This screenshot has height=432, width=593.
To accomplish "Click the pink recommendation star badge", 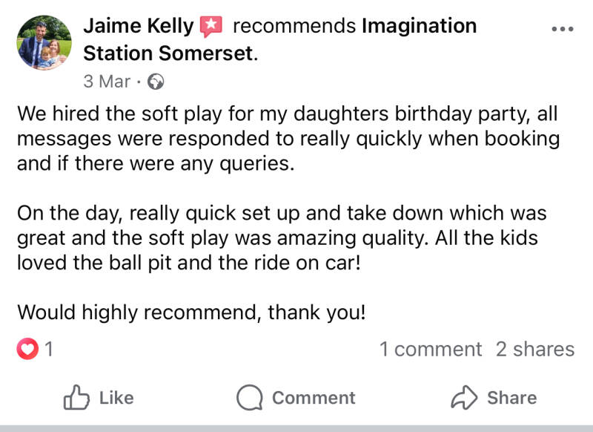I will [x=211, y=27].
